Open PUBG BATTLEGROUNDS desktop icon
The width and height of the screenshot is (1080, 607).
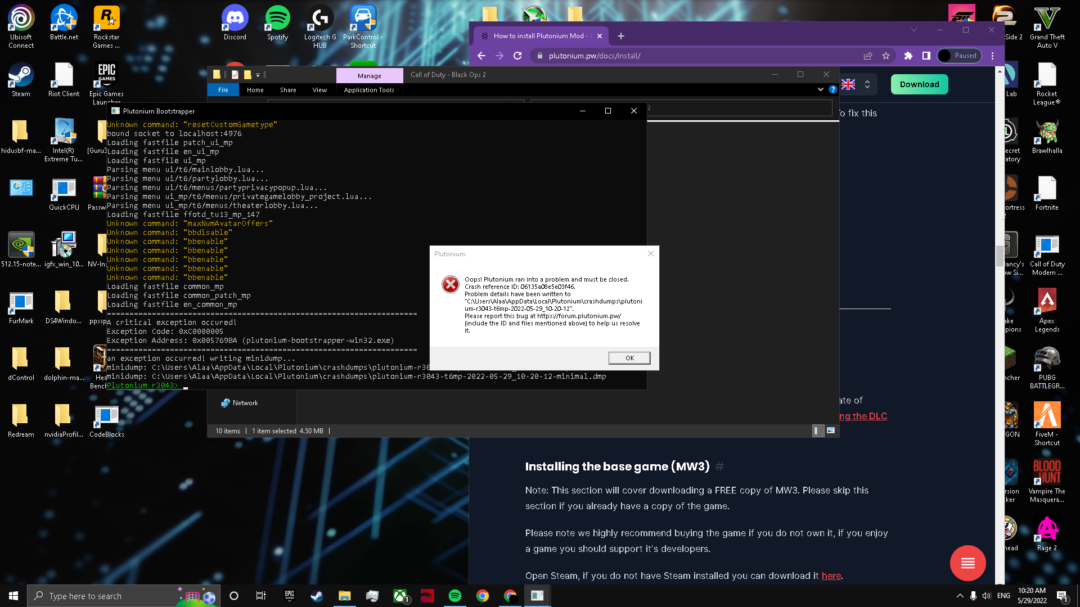[x=1047, y=368]
